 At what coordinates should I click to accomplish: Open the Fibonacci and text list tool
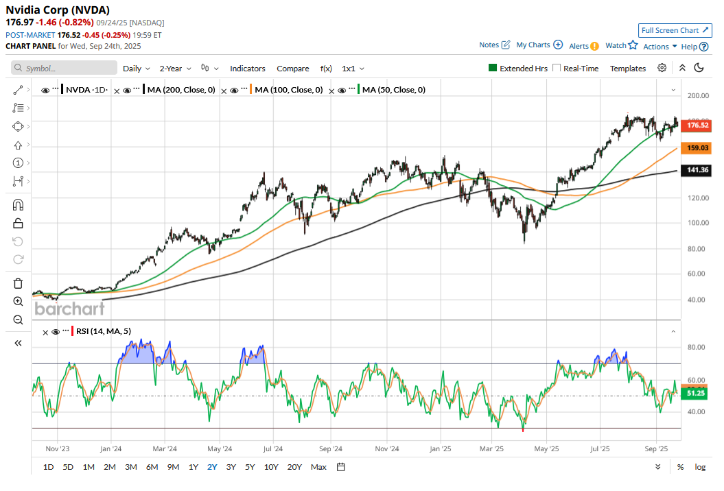[x=18, y=108]
